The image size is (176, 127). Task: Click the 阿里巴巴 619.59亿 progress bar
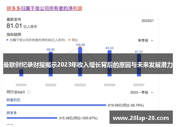[56, 105]
